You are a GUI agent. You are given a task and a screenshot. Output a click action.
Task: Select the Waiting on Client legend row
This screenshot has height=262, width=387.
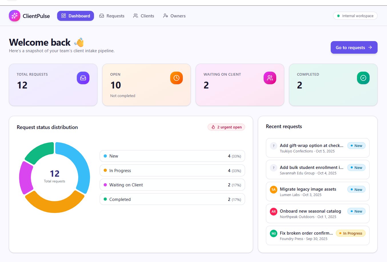click(x=172, y=185)
